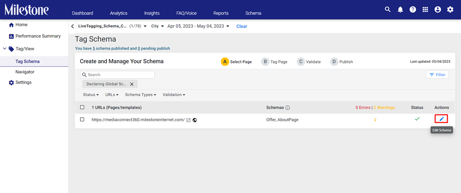
Task: Open notifications bell icon
Action: point(400,10)
